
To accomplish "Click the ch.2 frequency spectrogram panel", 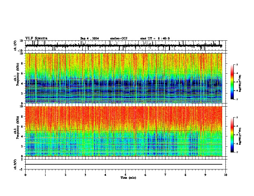I will (124, 131).
